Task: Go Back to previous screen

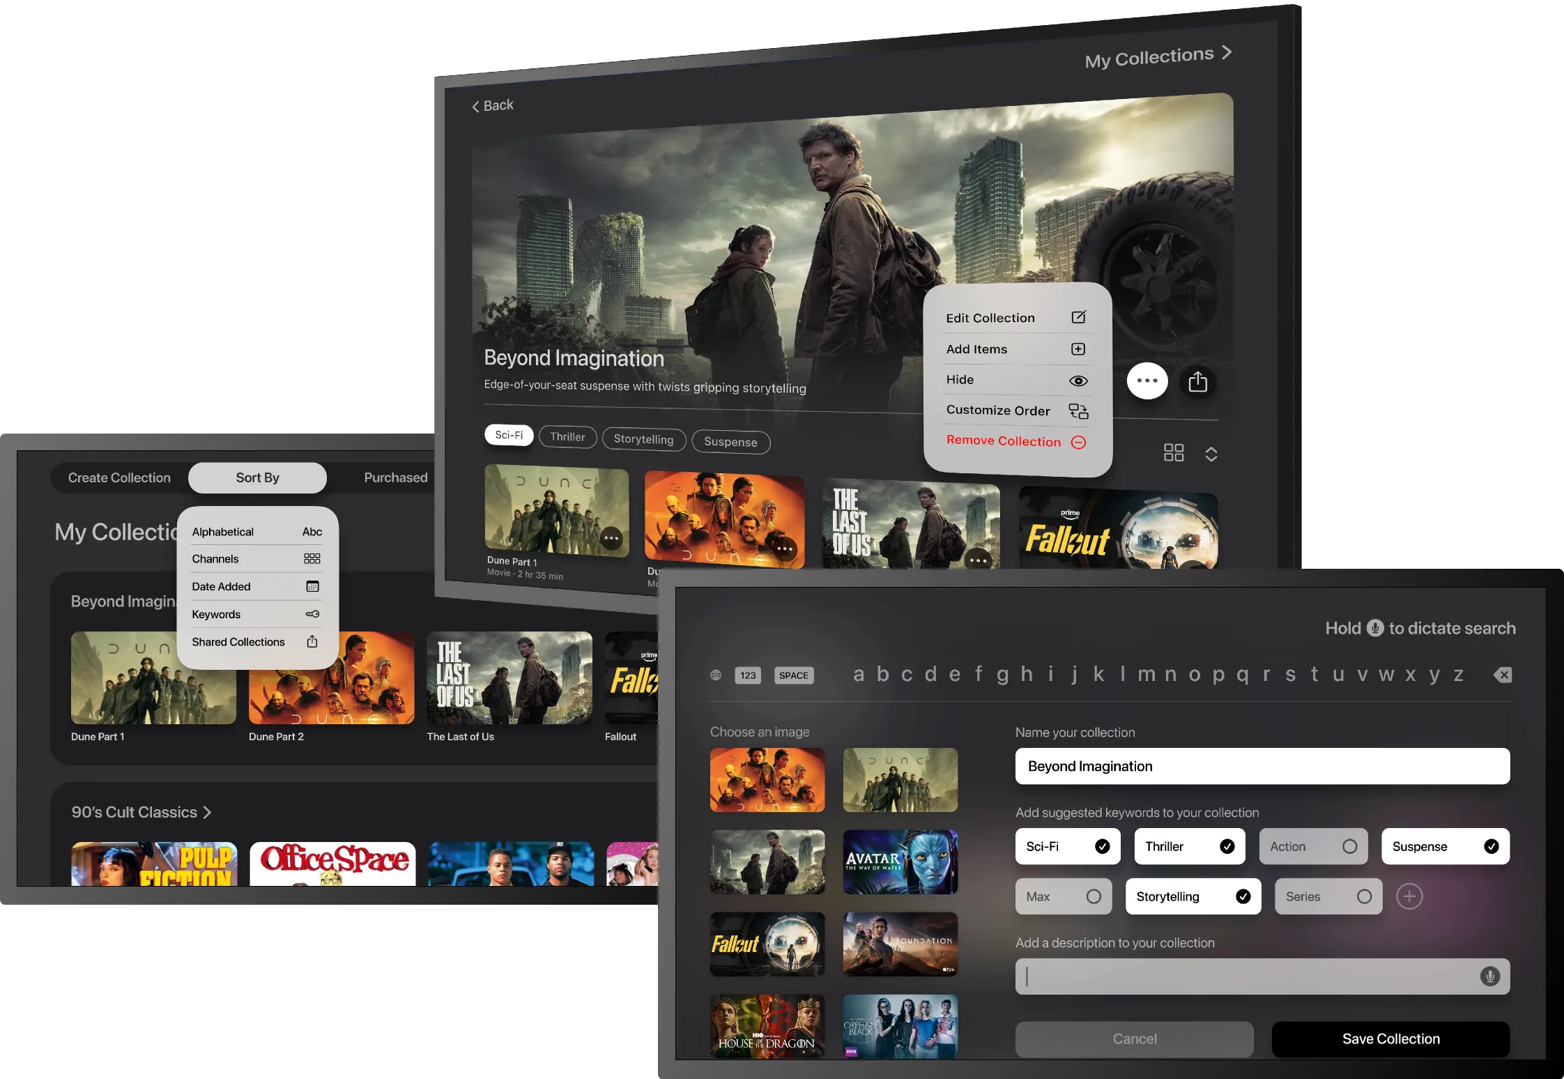Action: [x=493, y=105]
